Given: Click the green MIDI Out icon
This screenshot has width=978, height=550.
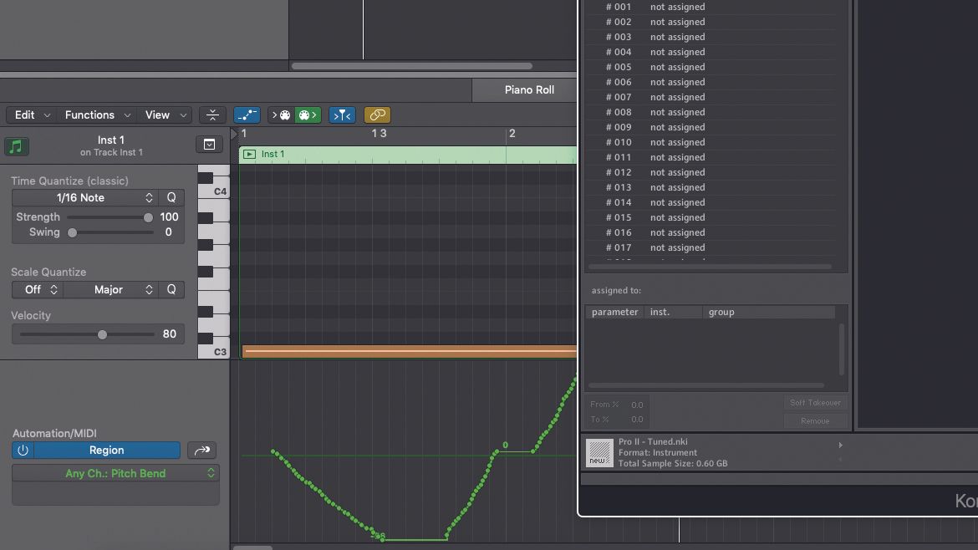Looking at the screenshot, I should (308, 115).
